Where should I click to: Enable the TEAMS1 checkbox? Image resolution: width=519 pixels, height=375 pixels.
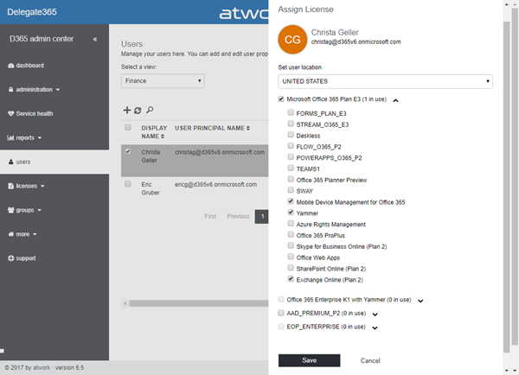(291, 168)
